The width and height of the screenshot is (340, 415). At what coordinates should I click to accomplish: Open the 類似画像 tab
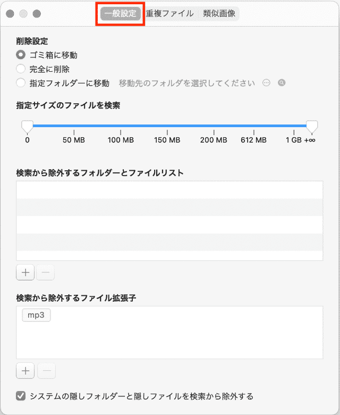point(219,13)
